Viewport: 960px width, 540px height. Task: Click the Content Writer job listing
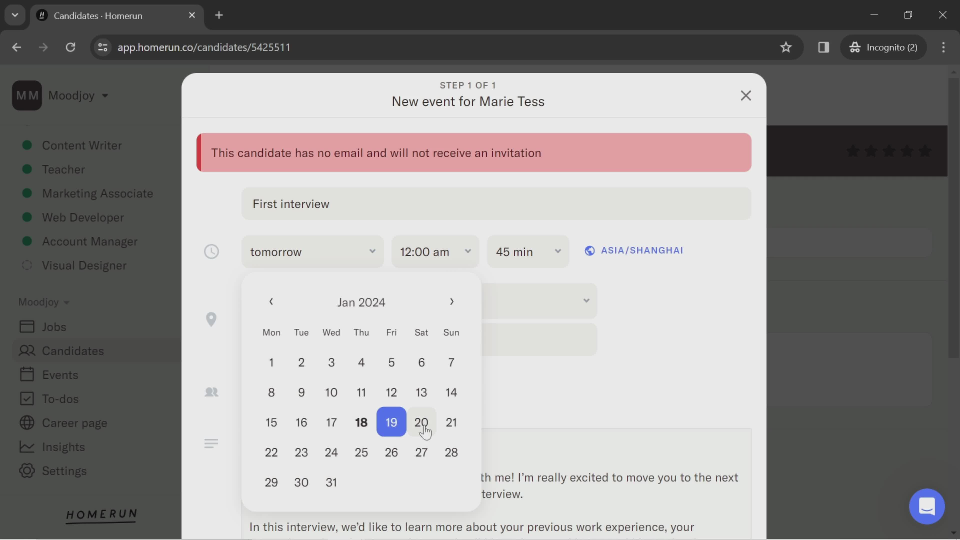coord(82,144)
